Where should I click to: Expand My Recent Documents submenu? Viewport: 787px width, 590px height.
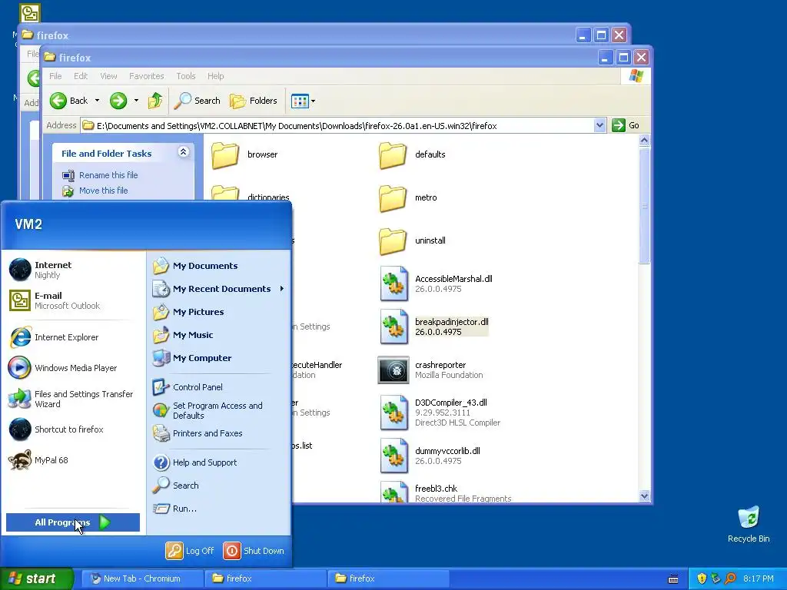(219, 289)
